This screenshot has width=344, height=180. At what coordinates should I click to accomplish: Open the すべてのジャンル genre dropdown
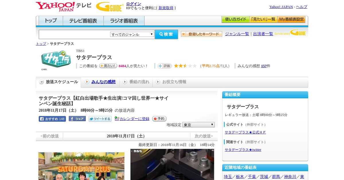[x=132, y=34]
